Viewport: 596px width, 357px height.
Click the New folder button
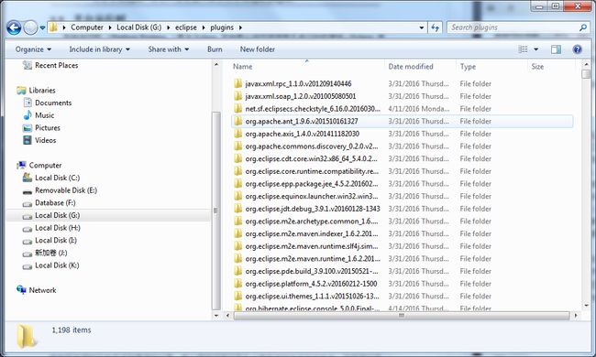pyautogui.click(x=258, y=49)
